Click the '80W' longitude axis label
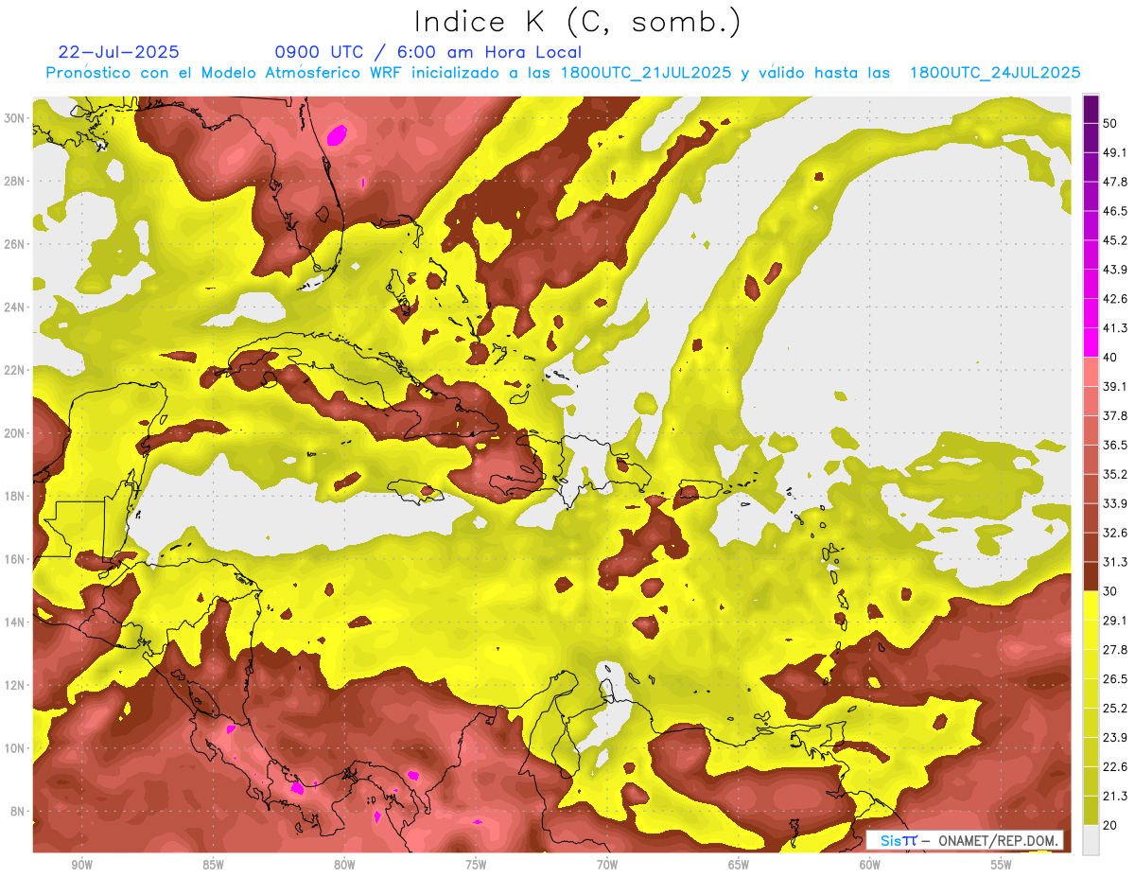Image resolution: width=1135 pixels, height=877 pixels. (344, 866)
